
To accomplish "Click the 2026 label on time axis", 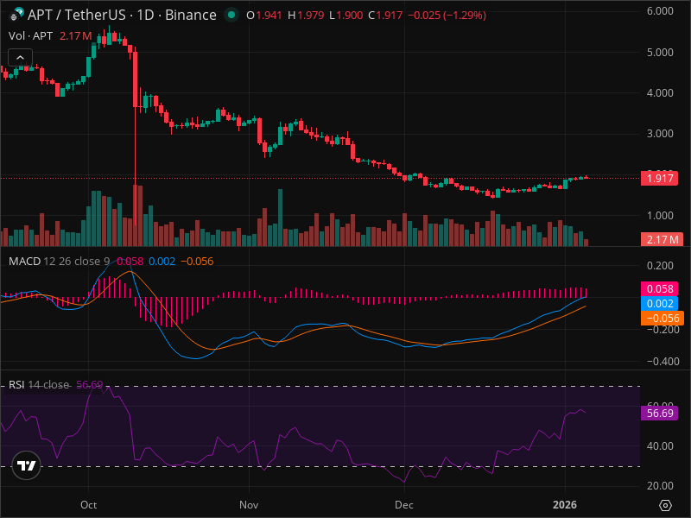I will [x=565, y=505].
